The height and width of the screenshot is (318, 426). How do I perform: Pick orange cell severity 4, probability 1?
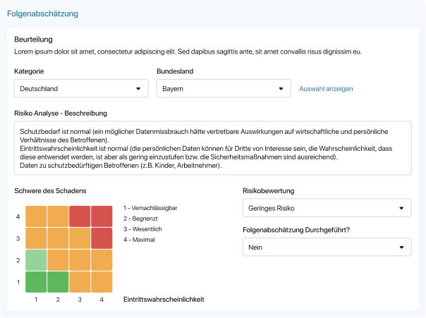(36, 216)
